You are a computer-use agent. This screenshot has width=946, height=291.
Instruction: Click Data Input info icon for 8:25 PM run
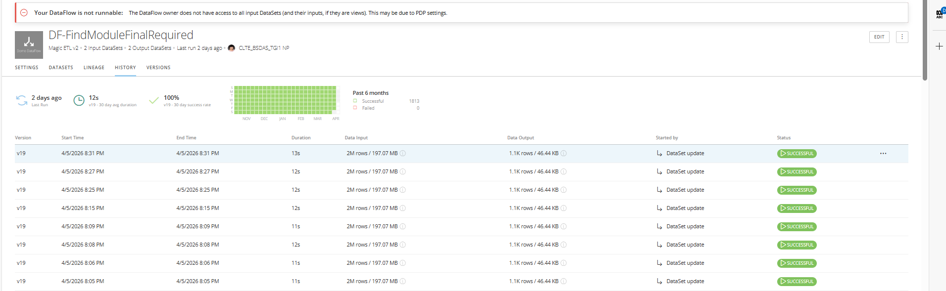click(403, 190)
